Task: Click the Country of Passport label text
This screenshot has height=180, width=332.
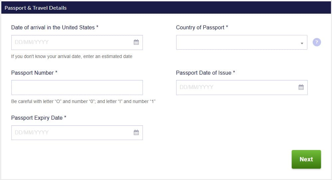Action: (200, 27)
